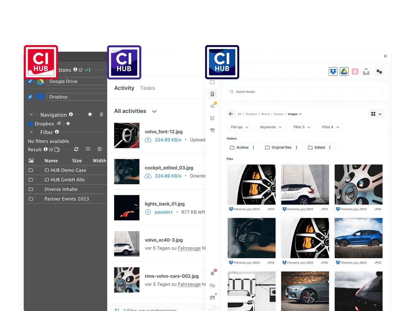
Task: Open the CI HUB Demo Case folder row
Action: point(66,170)
